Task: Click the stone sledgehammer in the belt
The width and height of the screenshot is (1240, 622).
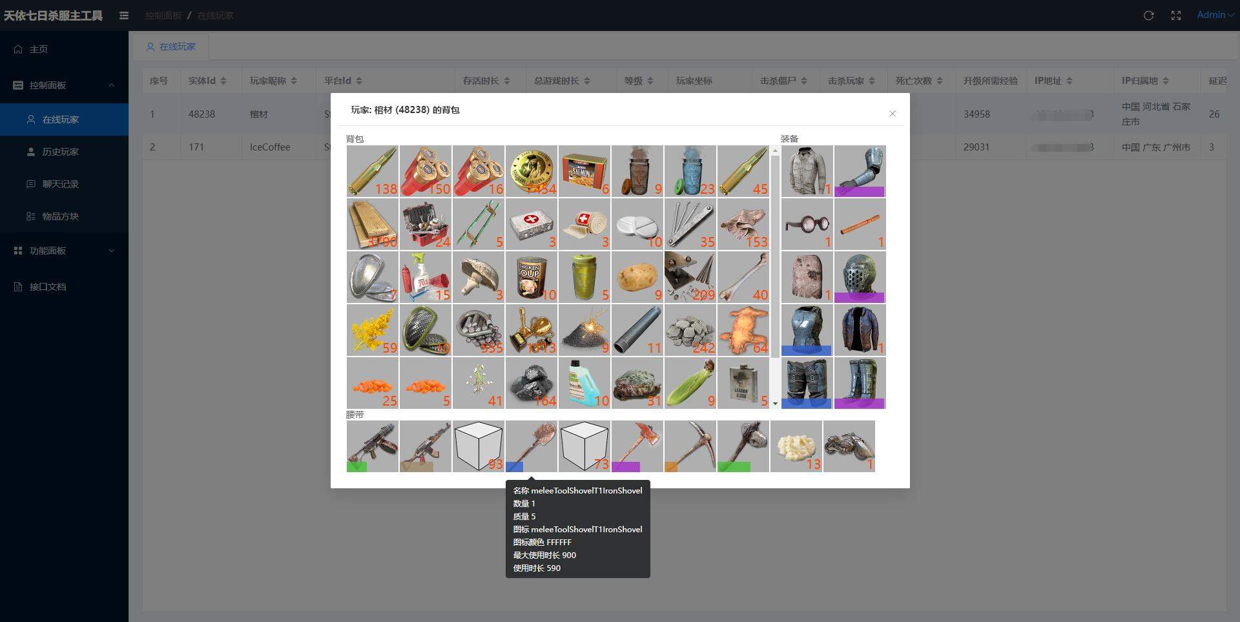Action: [743, 446]
